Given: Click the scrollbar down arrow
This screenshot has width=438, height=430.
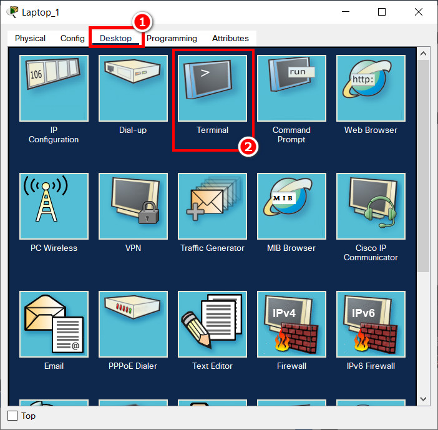Looking at the screenshot, I should point(424,398).
